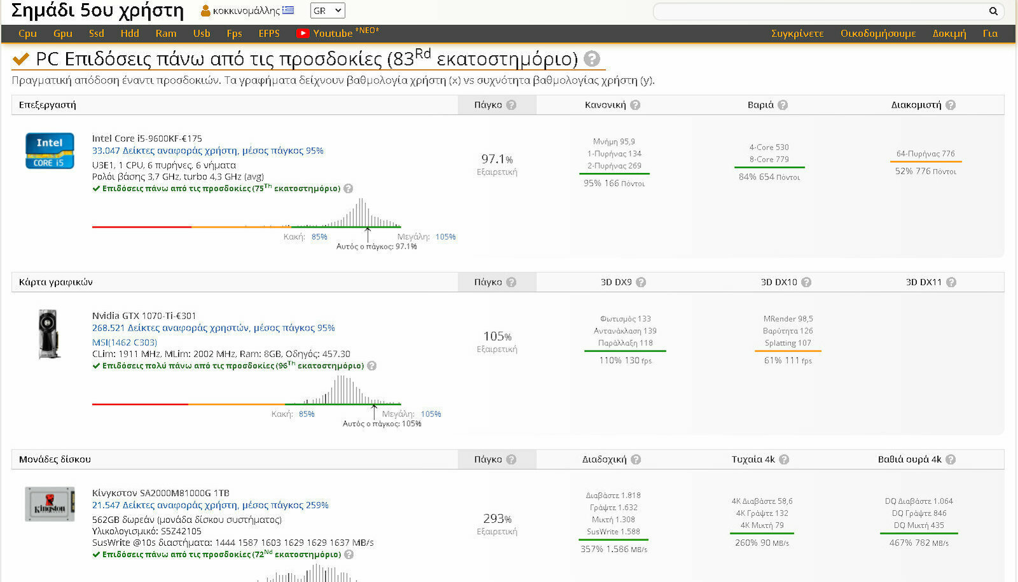Open the Gpu menu item
Viewport: 1018px width, 582px height.
(x=62, y=33)
